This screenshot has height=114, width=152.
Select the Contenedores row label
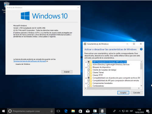(x=98, y=86)
